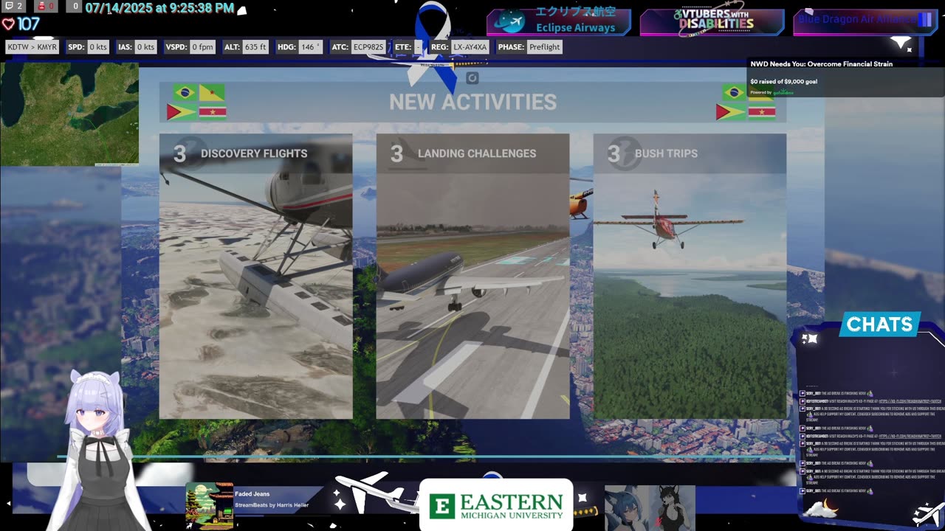Viewport: 945px width, 531px height.
Task: Click the KDTW > KMYR route field
Action: tap(32, 47)
